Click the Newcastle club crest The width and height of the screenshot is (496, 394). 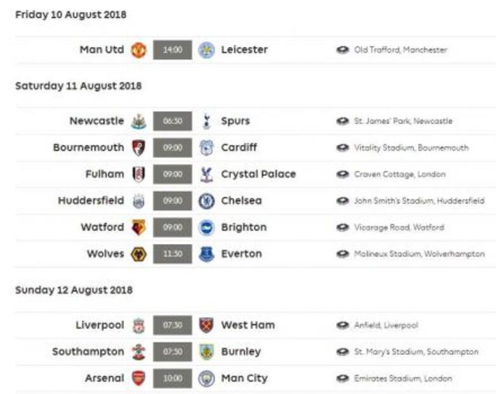click(138, 121)
